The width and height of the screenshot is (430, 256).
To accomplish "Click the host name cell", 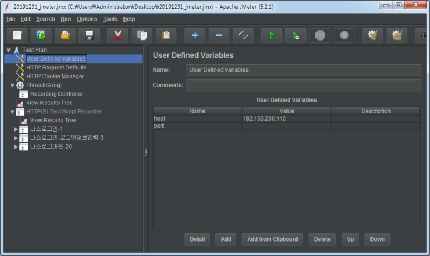I will [x=197, y=118].
